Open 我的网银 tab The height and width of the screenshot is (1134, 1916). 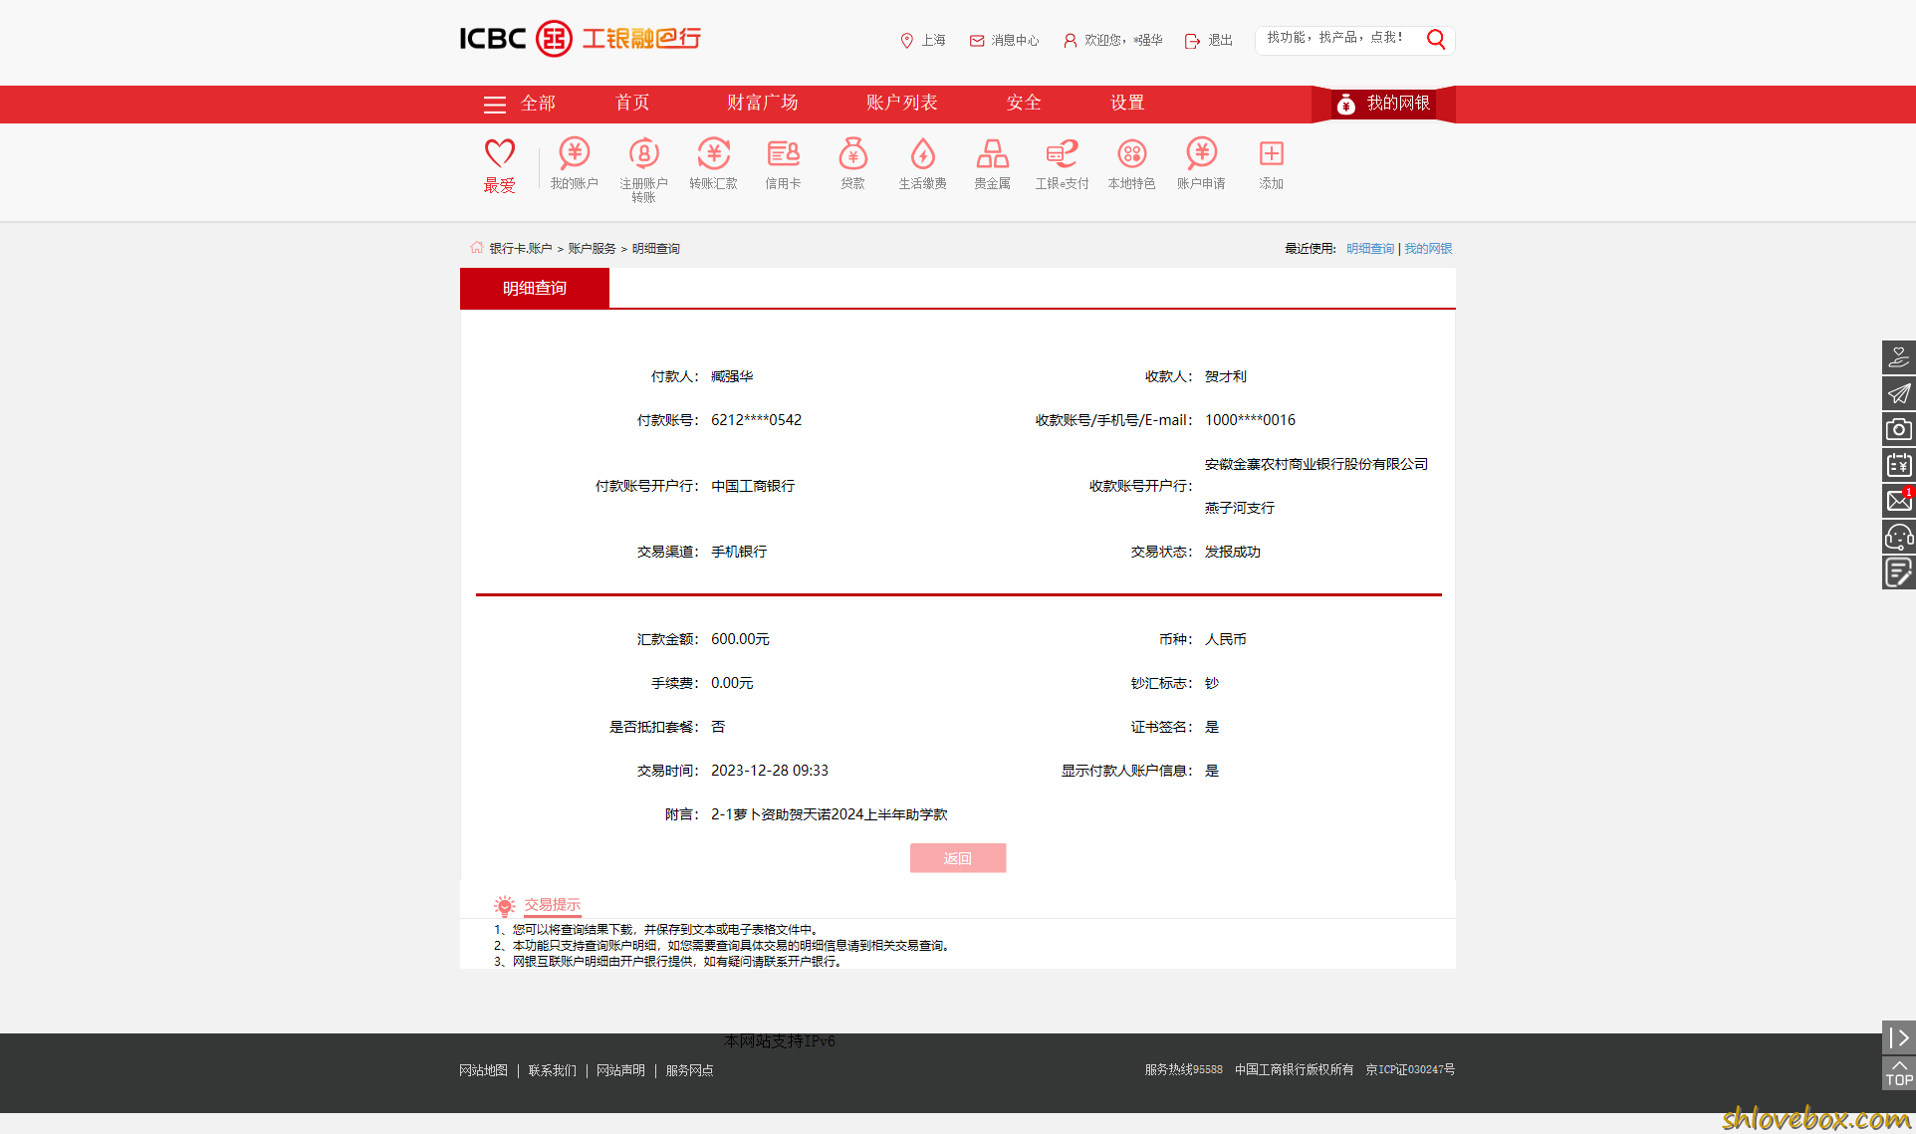(x=1383, y=104)
